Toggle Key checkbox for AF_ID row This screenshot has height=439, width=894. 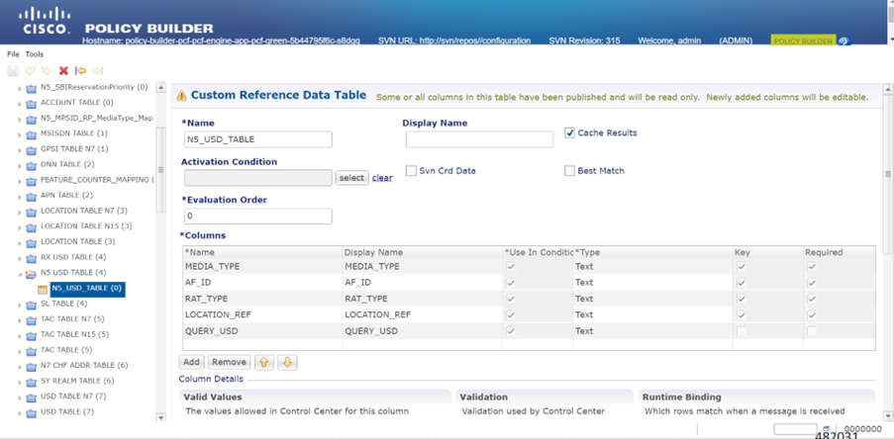click(x=742, y=283)
